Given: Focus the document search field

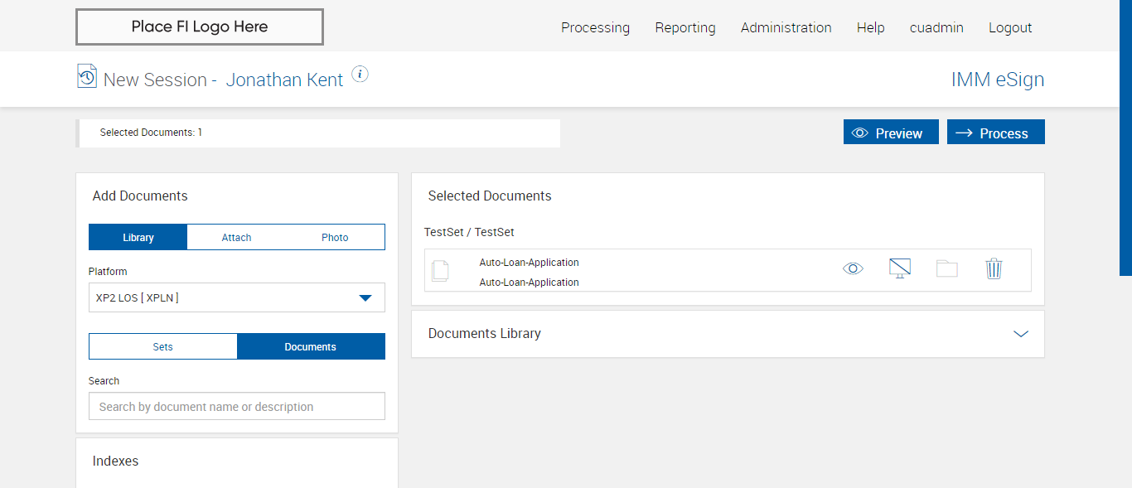Looking at the screenshot, I should 237,407.
